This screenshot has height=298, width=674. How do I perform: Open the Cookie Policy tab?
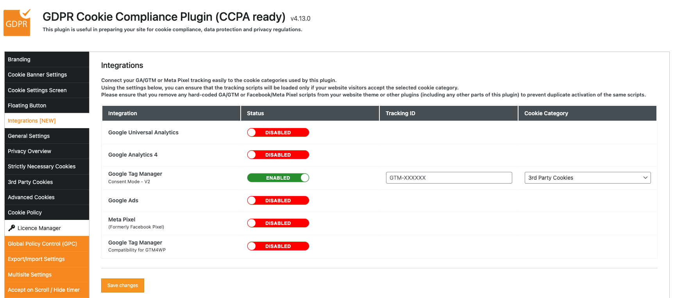[47, 212]
